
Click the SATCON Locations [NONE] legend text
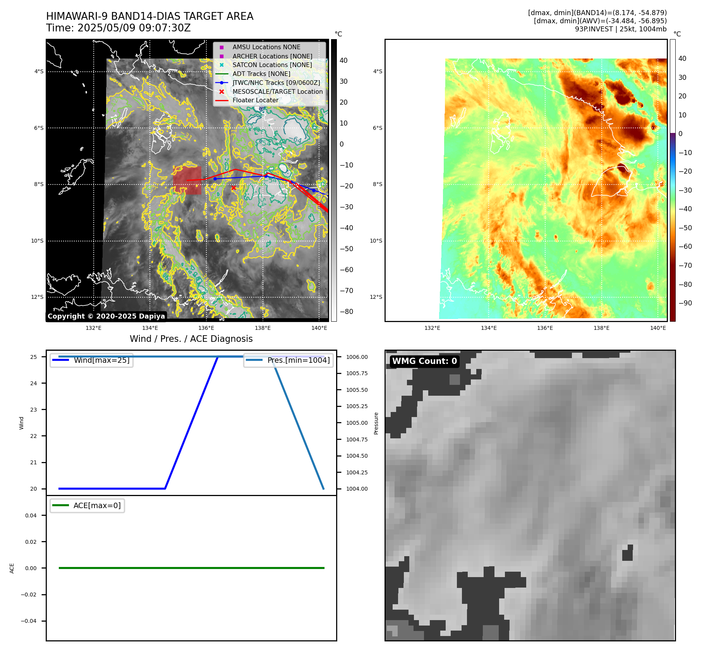(x=272, y=65)
